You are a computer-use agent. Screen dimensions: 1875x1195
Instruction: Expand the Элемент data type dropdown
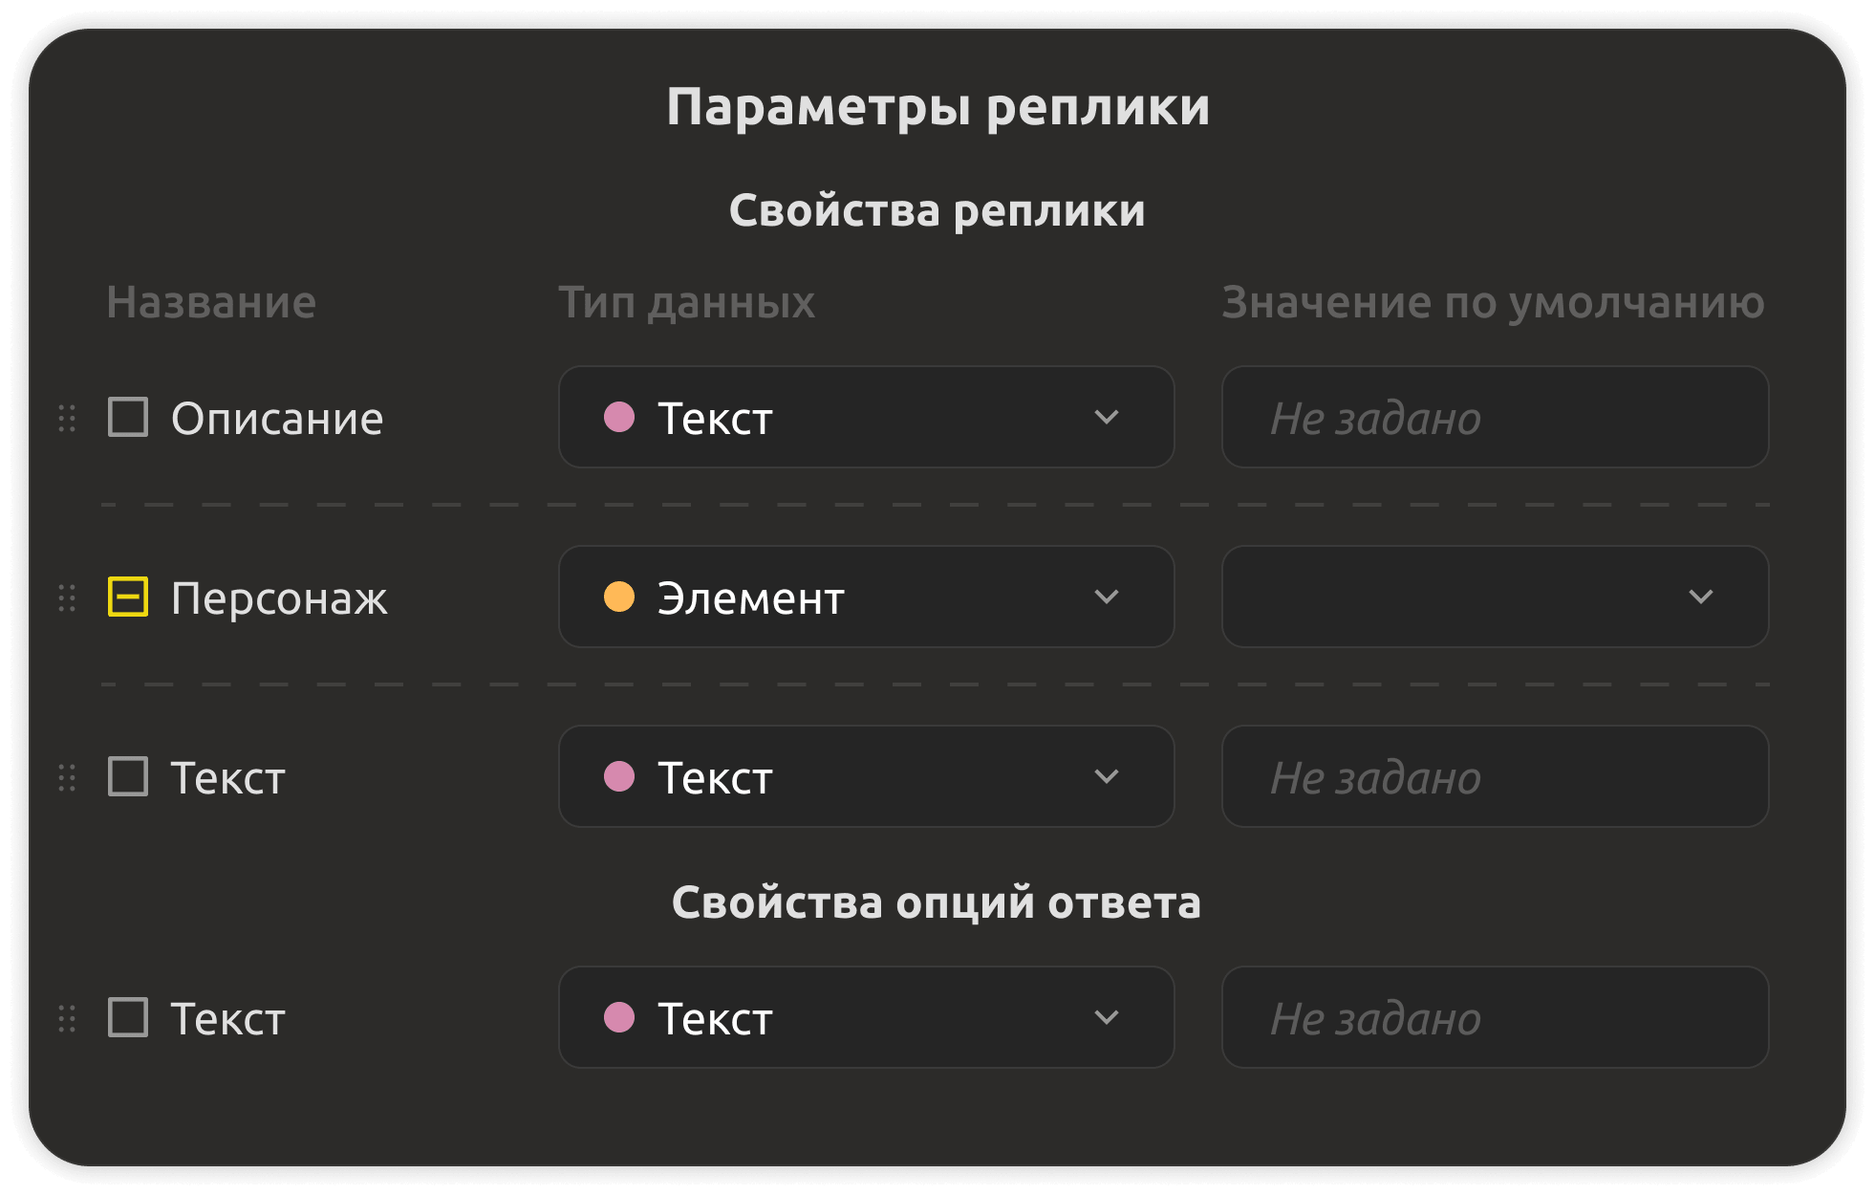(x=867, y=597)
